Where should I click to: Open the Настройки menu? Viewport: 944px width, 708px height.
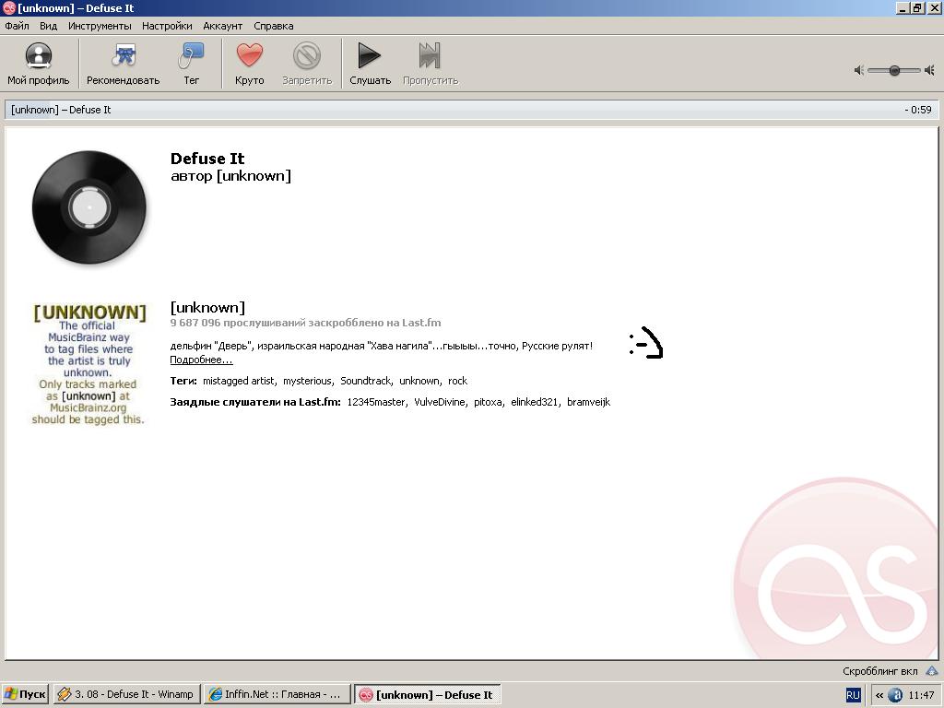pyautogui.click(x=167, y=26)
